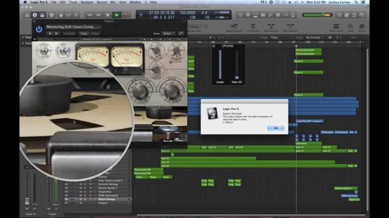
Task: Open the Drag No Overlap dropdown
Action: tap(314, 38)
